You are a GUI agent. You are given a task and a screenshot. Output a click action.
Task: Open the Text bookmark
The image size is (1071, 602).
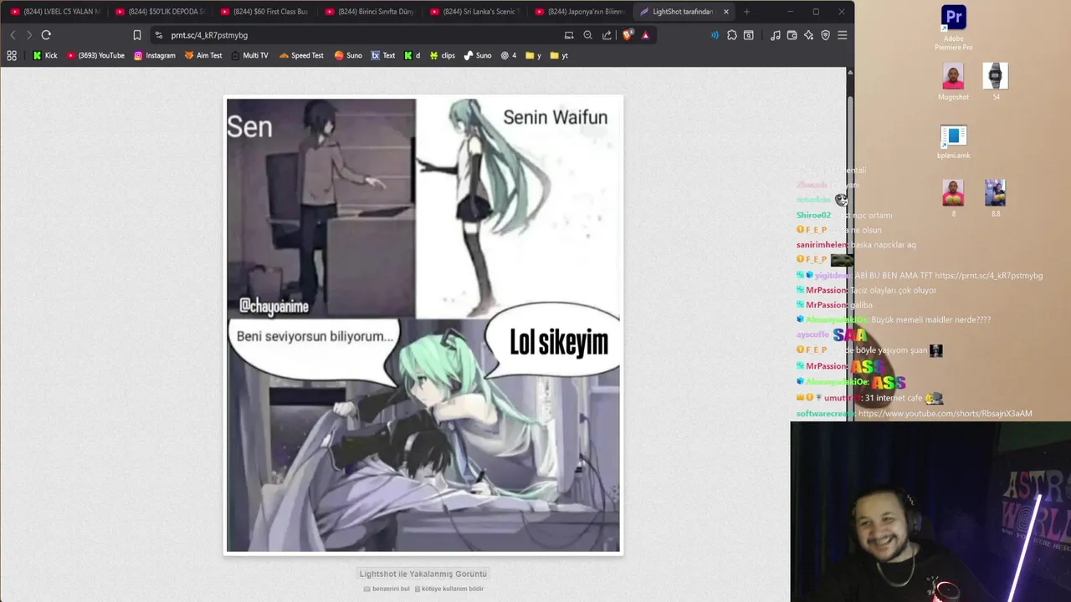pyautogui.click(x=383, y=56)
